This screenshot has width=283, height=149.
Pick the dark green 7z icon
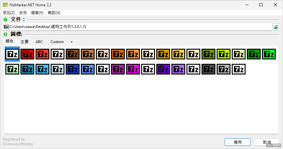pyautogui.click(x=254, y=54)
